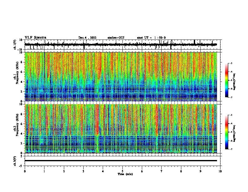Click time axis tick label 4
The height and width of the screenshot is (192, 248).
pos(103,171)
